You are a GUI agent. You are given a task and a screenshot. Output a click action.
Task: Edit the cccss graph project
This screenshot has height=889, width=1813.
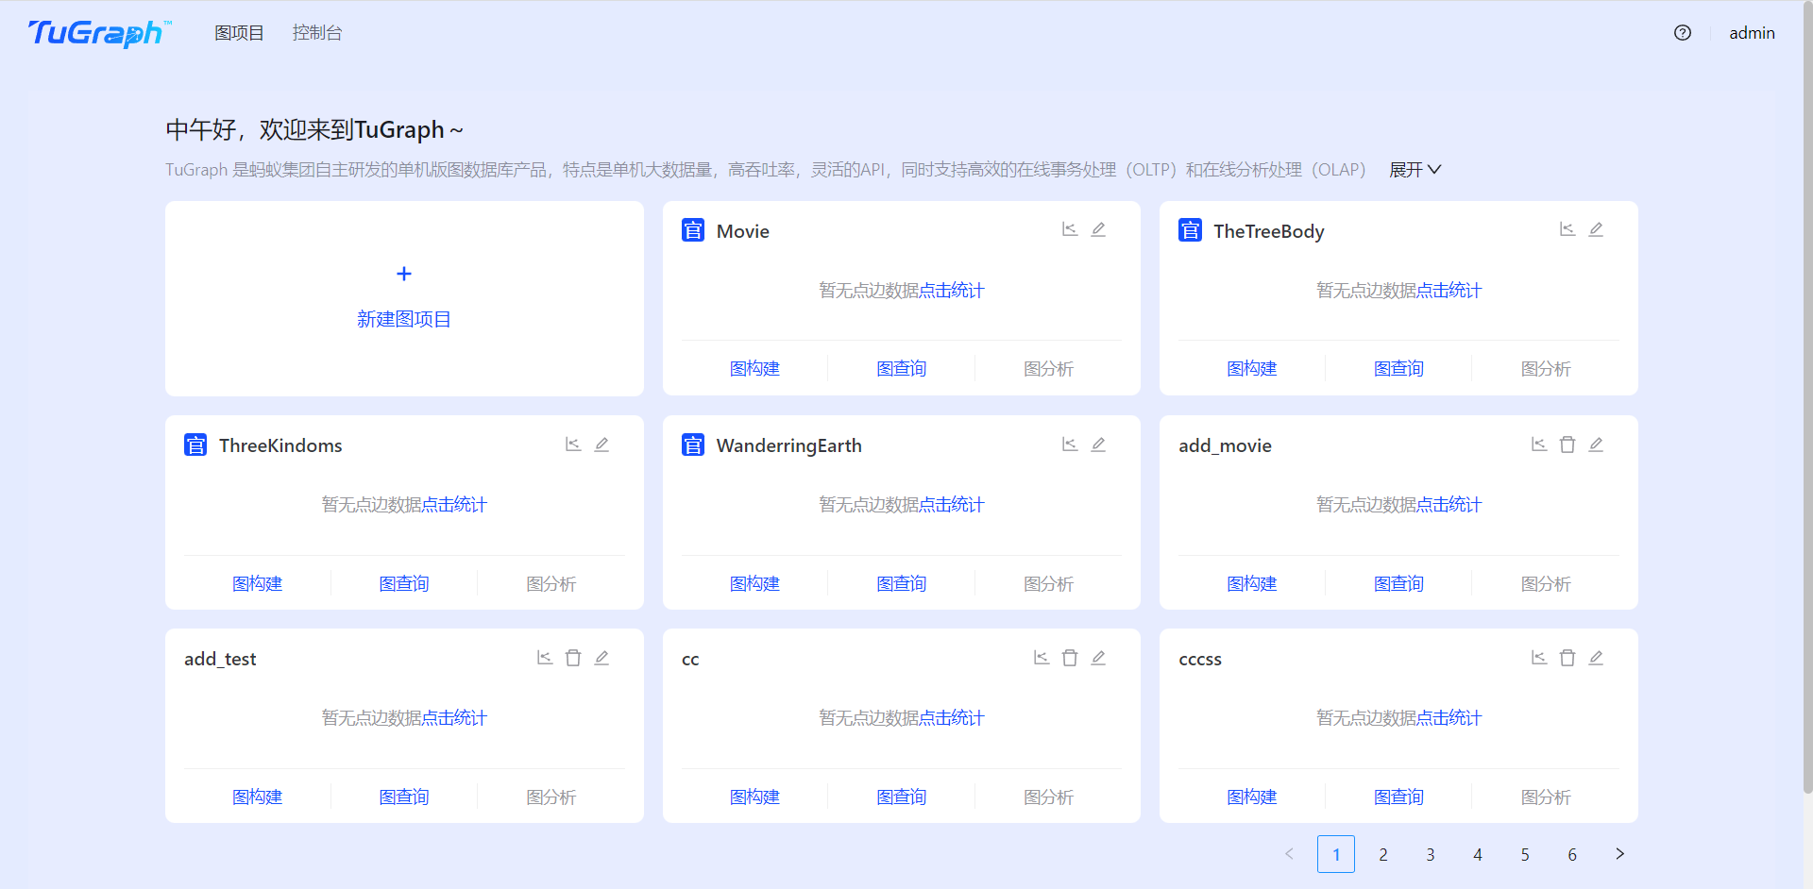1596,658
